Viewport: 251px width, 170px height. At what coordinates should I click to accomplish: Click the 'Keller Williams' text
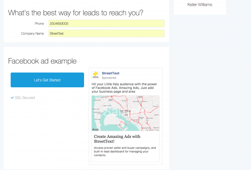(x=200, y=5)
